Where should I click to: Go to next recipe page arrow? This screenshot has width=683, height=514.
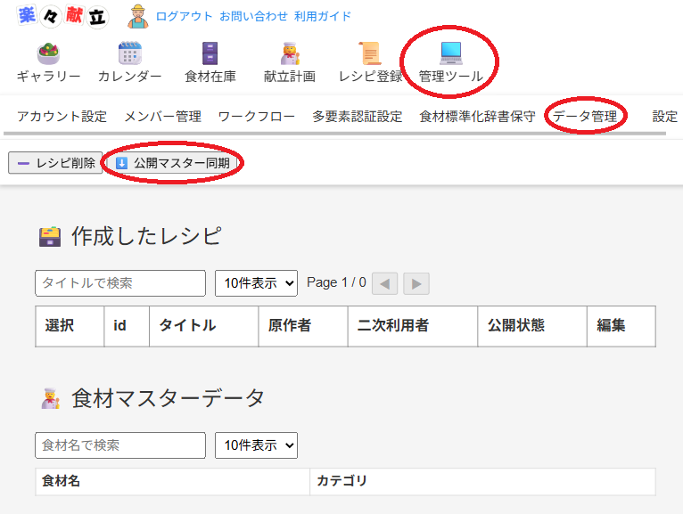point(416,284)
